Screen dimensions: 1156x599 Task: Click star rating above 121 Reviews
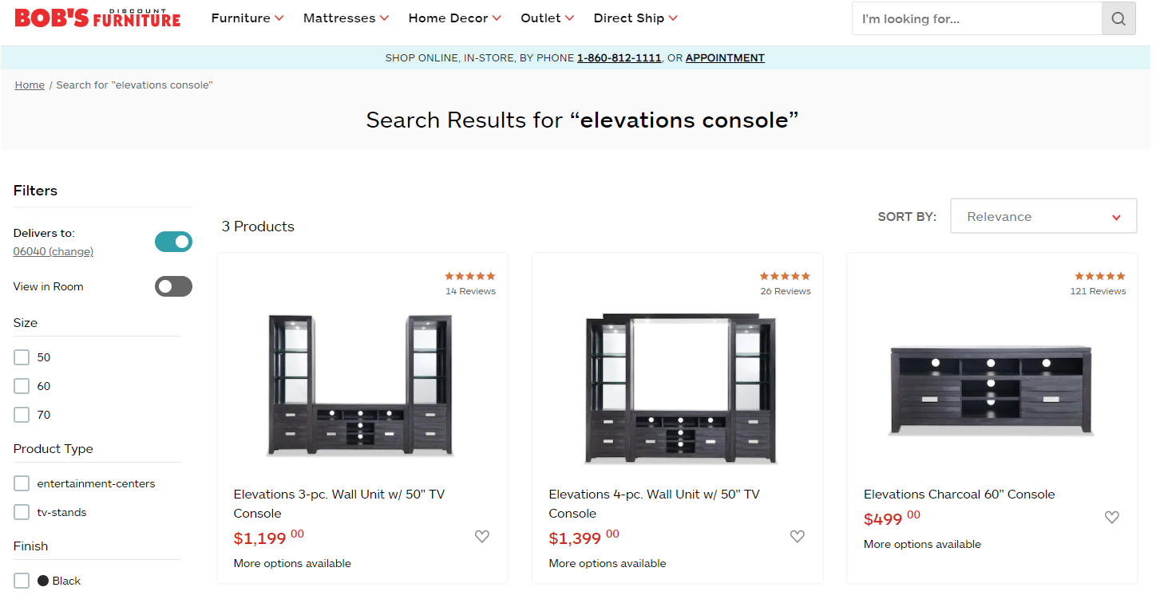pyautogui.click(x=1100, y=276)
